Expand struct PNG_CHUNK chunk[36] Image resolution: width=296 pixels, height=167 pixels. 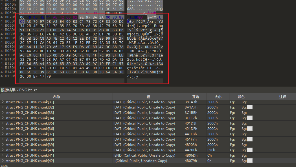(3, 129)
